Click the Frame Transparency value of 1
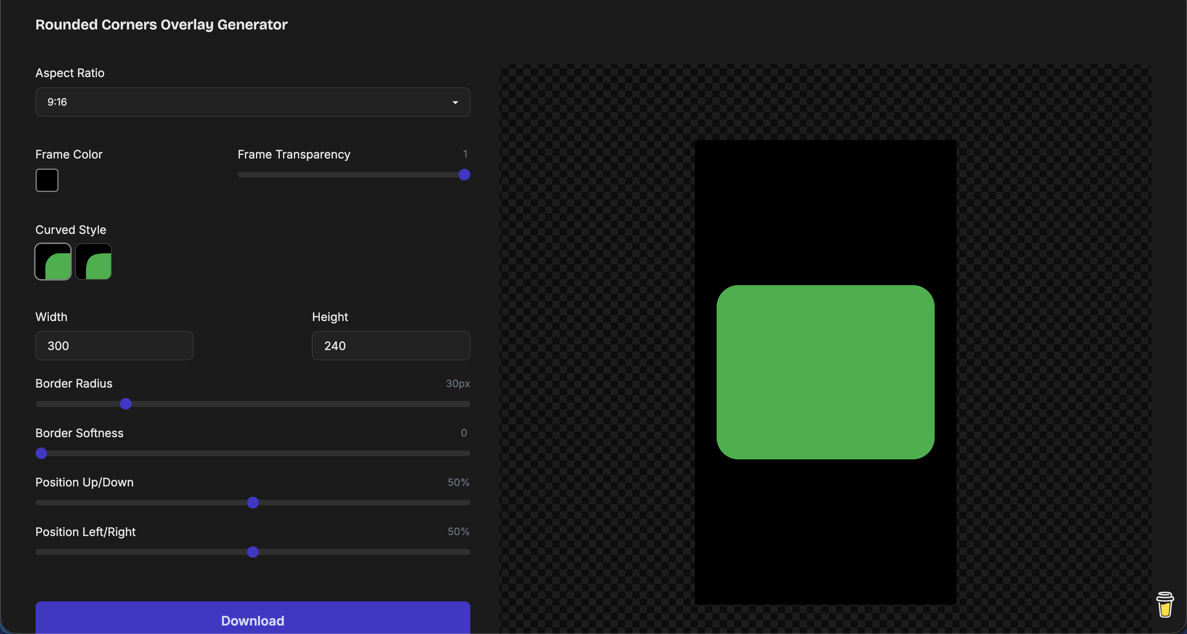The image size is (1187, 634). click(466, 154)
